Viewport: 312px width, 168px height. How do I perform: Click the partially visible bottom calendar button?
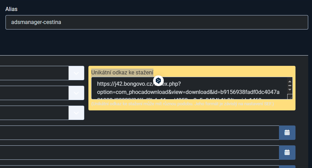coord(287,167)
